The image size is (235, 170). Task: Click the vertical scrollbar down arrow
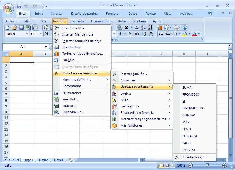(x=230, y=155)
